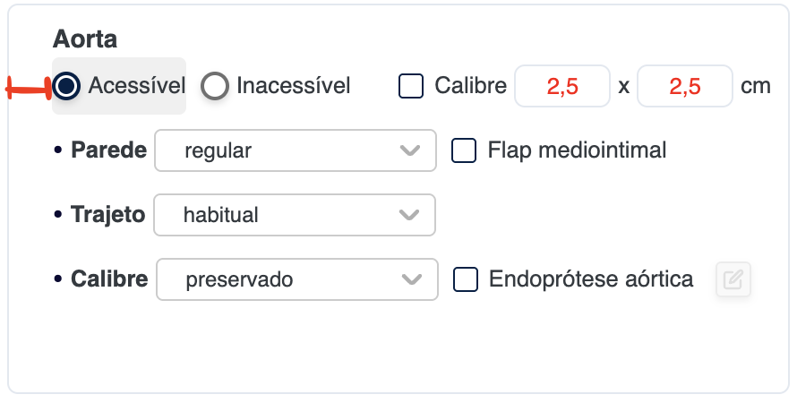Tick the Endoprótese aórtica checkbox

click(466, 279)
